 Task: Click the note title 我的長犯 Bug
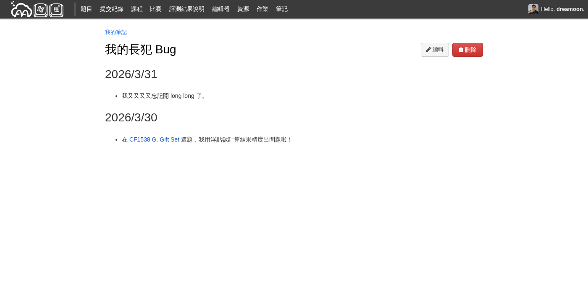141,50
